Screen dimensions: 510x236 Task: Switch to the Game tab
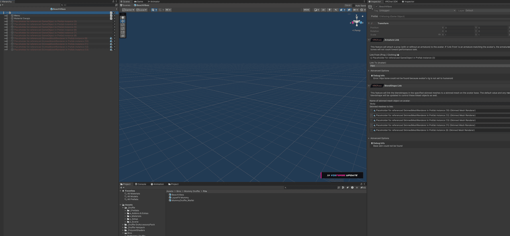tap(138, 2)
